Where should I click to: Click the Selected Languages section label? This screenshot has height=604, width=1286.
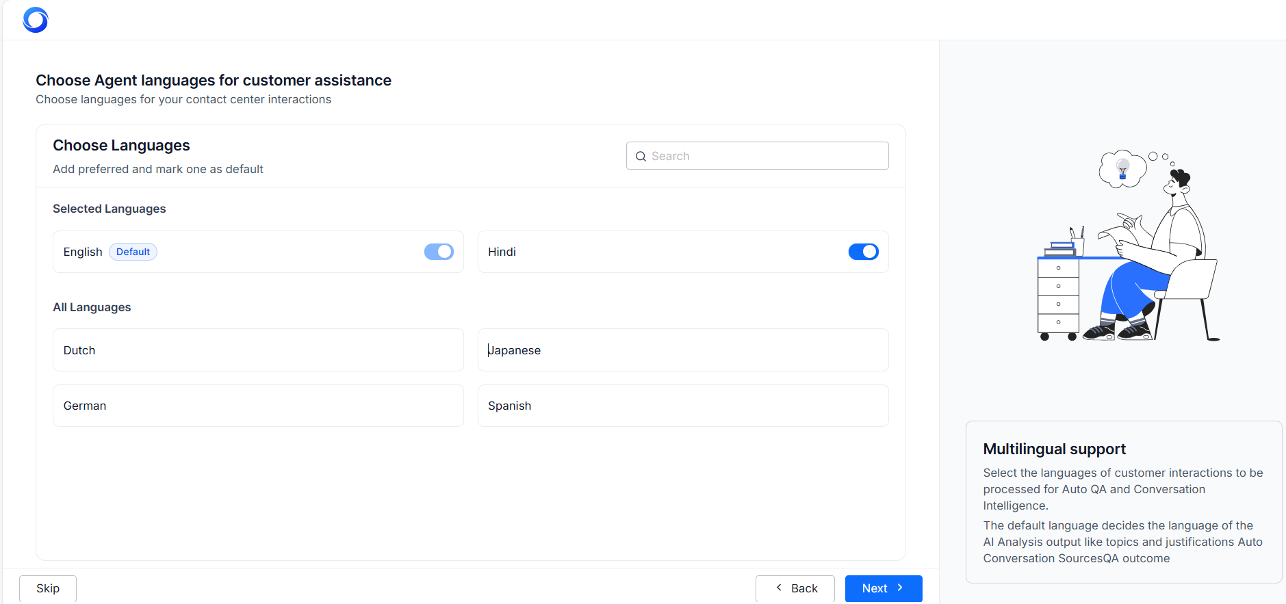110,209
